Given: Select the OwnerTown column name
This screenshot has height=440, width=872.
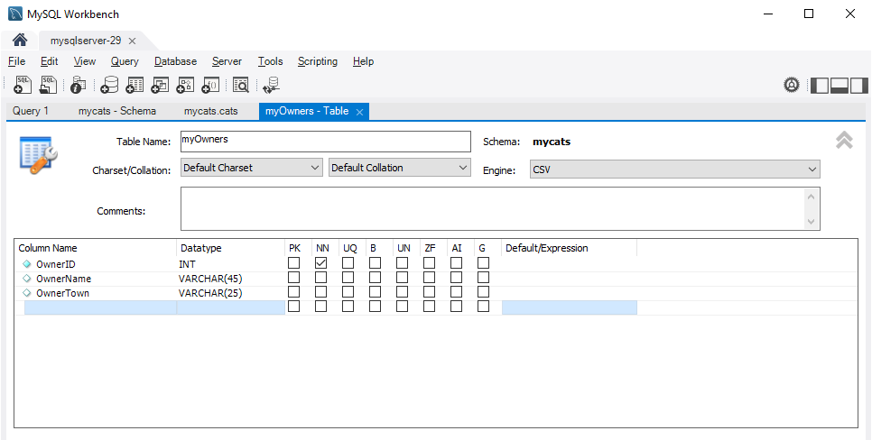Looking at the screenshot, I should coord(62,293).
